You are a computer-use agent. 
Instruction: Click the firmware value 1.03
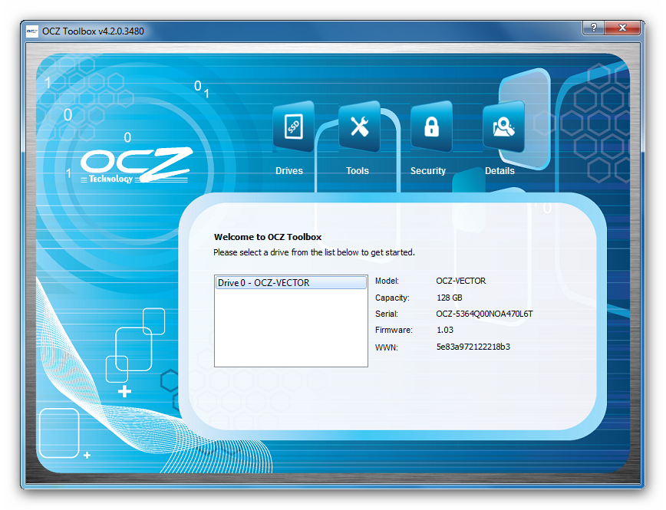click(445, 330)
